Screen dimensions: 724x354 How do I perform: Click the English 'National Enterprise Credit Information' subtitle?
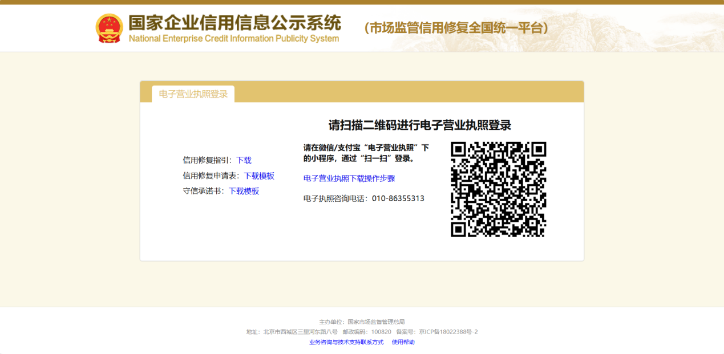tap(234, 39)
